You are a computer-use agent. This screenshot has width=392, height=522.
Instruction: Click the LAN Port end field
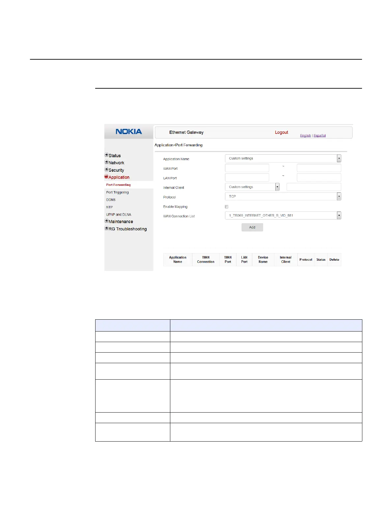(319, 178)
